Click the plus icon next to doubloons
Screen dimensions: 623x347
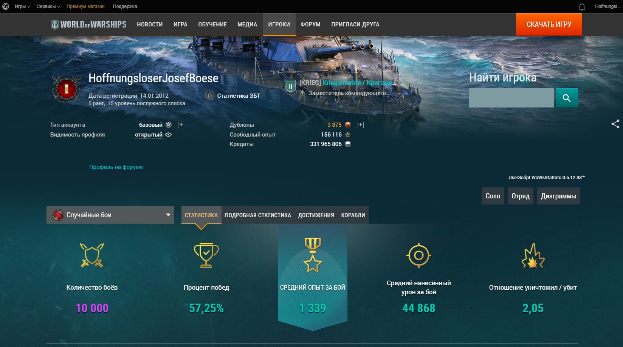361,125
